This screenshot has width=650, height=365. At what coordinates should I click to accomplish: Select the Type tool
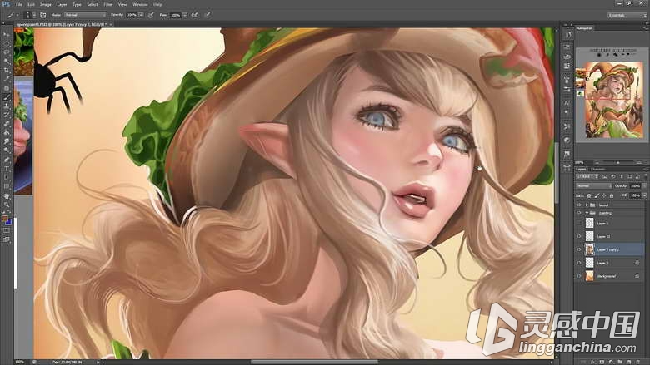(x=6, y=169)
